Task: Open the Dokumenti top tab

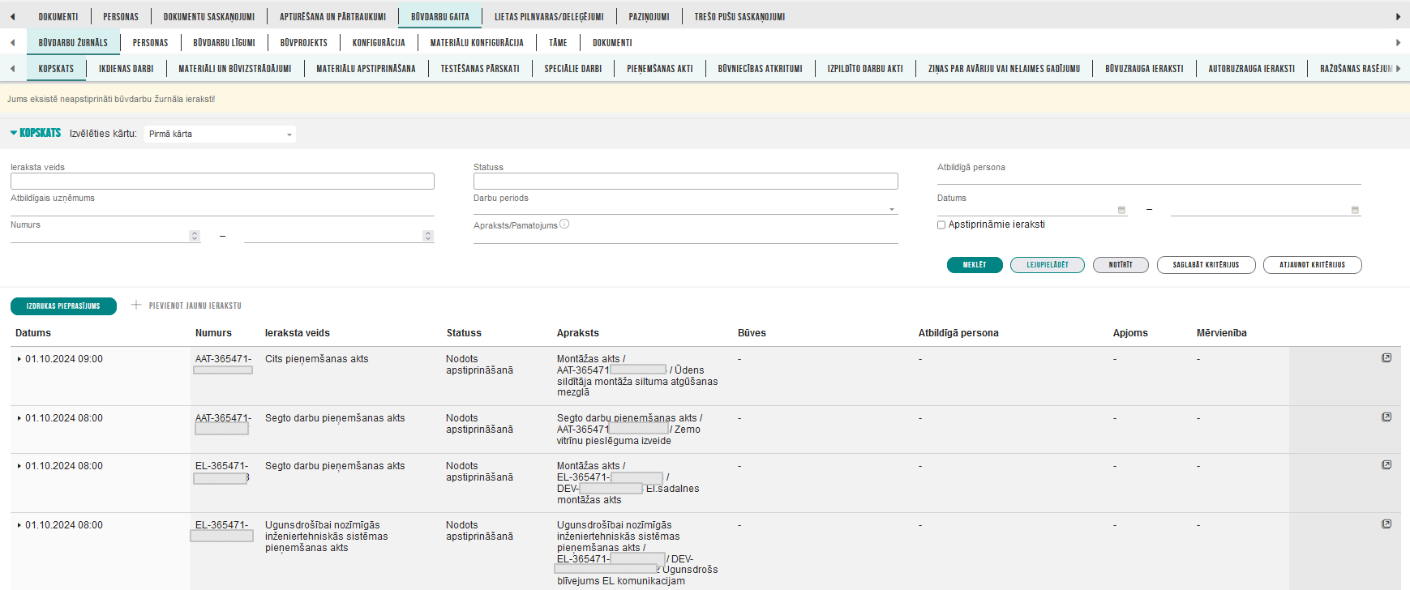Action: tap(58, 16)
